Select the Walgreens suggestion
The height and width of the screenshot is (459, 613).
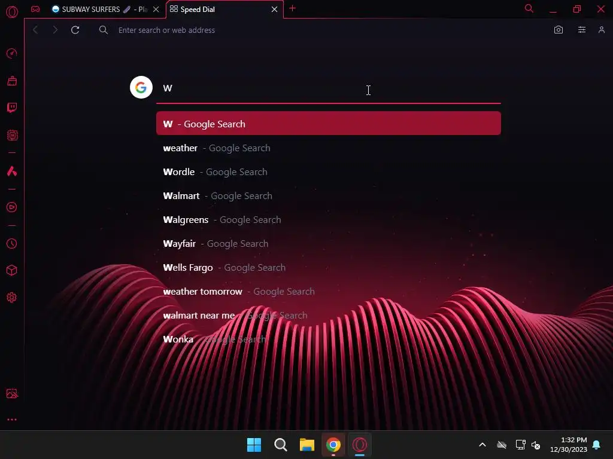pos(329,220)
